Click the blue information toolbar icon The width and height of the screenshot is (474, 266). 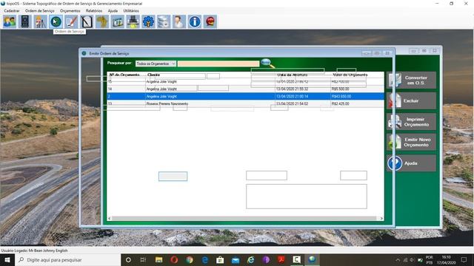click(x=195, y=21)
